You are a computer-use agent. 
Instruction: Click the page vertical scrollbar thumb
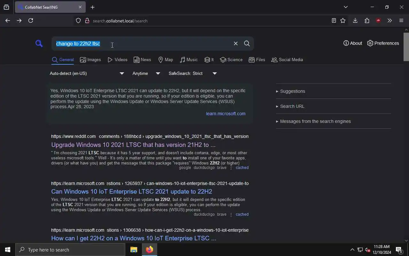point(406,46)
